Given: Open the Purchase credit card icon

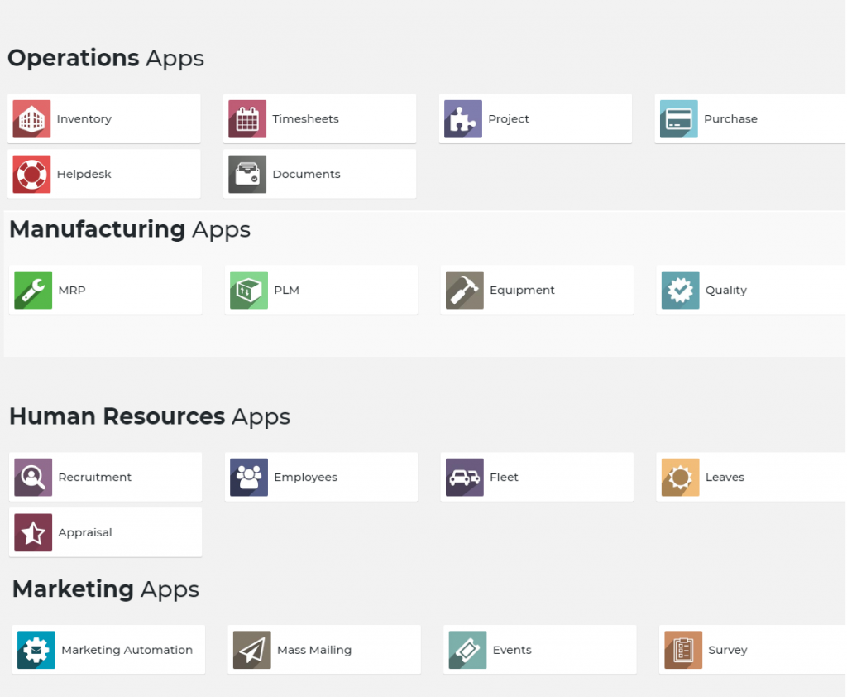Looking at the screenshot, I should point(679,119).
